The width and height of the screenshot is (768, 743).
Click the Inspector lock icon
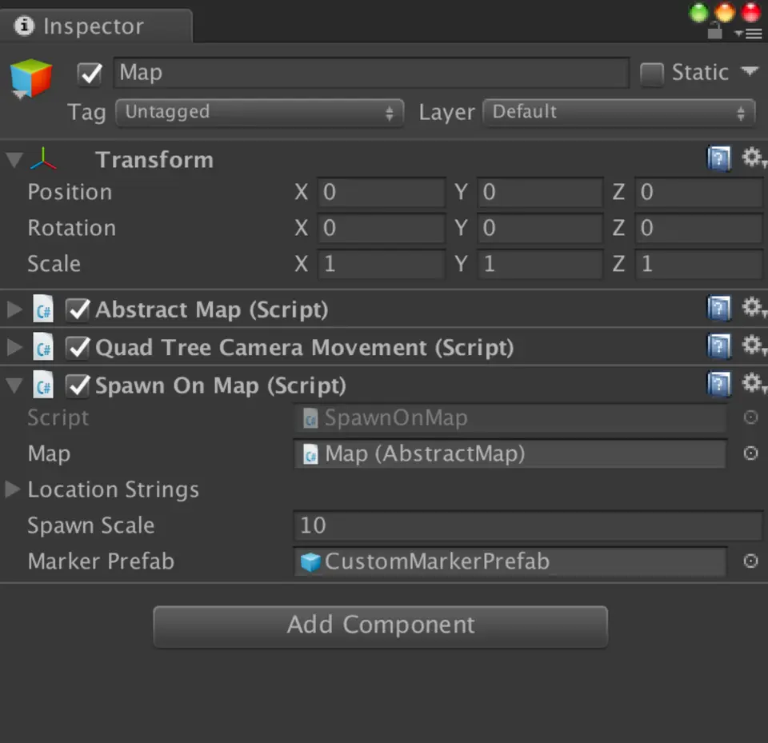714,32
